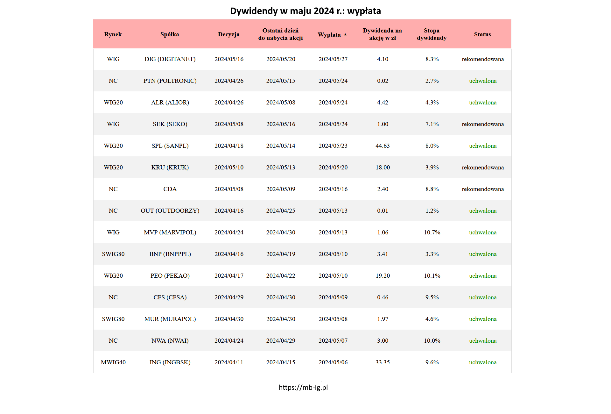Open the https://mb-ig.pl link
The width and height of the screenshot is (611, 414).
(303, 387)
